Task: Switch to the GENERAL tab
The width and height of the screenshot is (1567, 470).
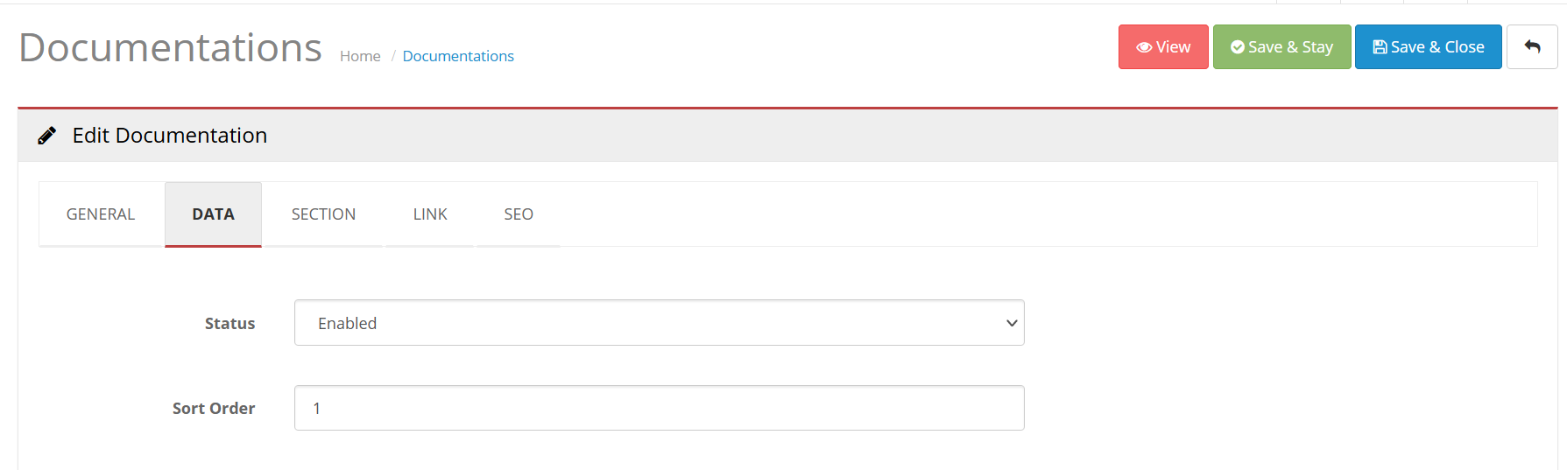Action: [101, 214]
